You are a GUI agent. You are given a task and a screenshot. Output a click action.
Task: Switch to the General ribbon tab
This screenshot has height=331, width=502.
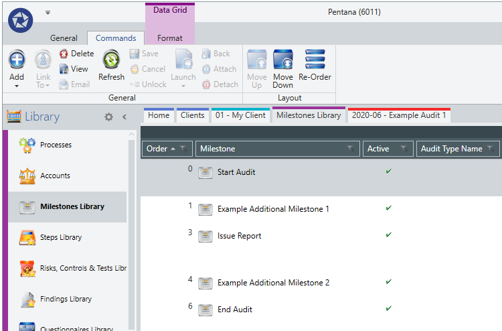point(64,38)
